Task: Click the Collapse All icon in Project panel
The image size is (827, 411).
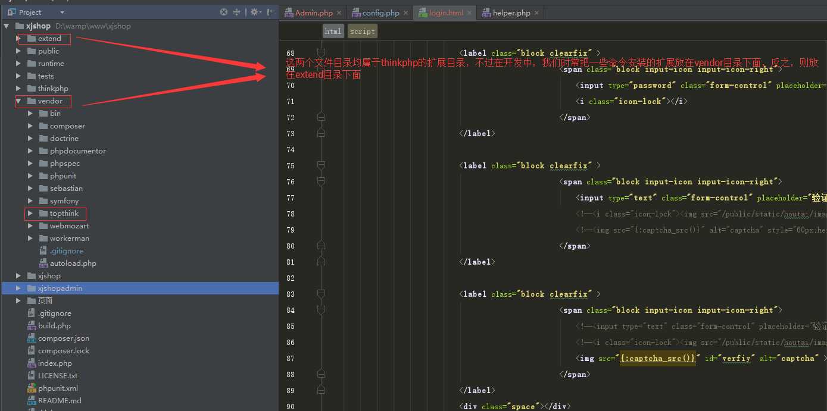Action: pos(236,12)
